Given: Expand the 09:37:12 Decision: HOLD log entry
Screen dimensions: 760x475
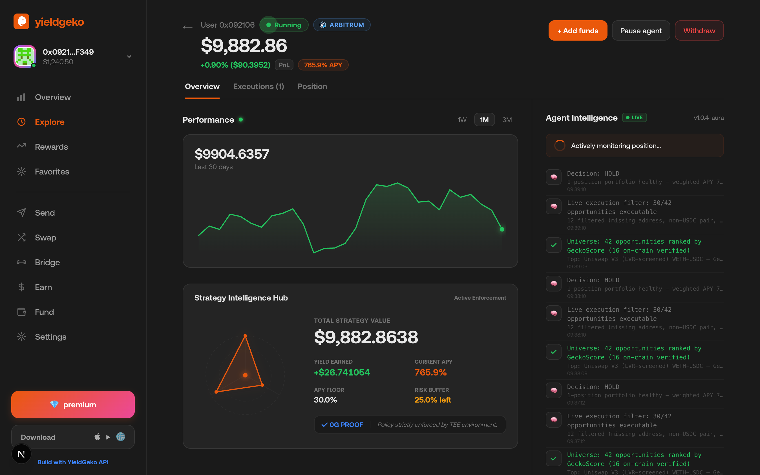Looking at the screenshot, I should [635, 394].
